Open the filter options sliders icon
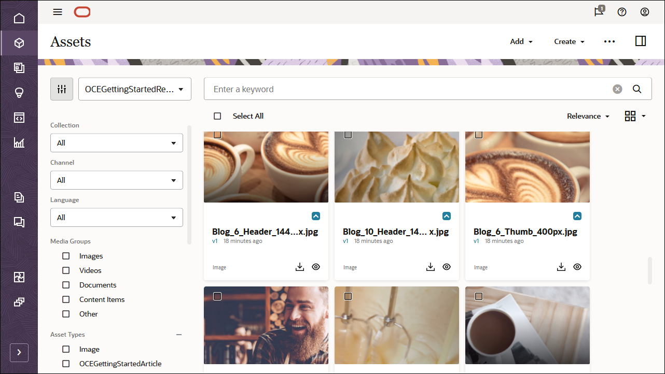 coord(62,89)
